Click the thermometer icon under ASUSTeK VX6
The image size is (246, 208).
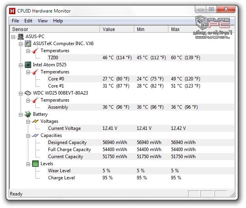[35, 51]
